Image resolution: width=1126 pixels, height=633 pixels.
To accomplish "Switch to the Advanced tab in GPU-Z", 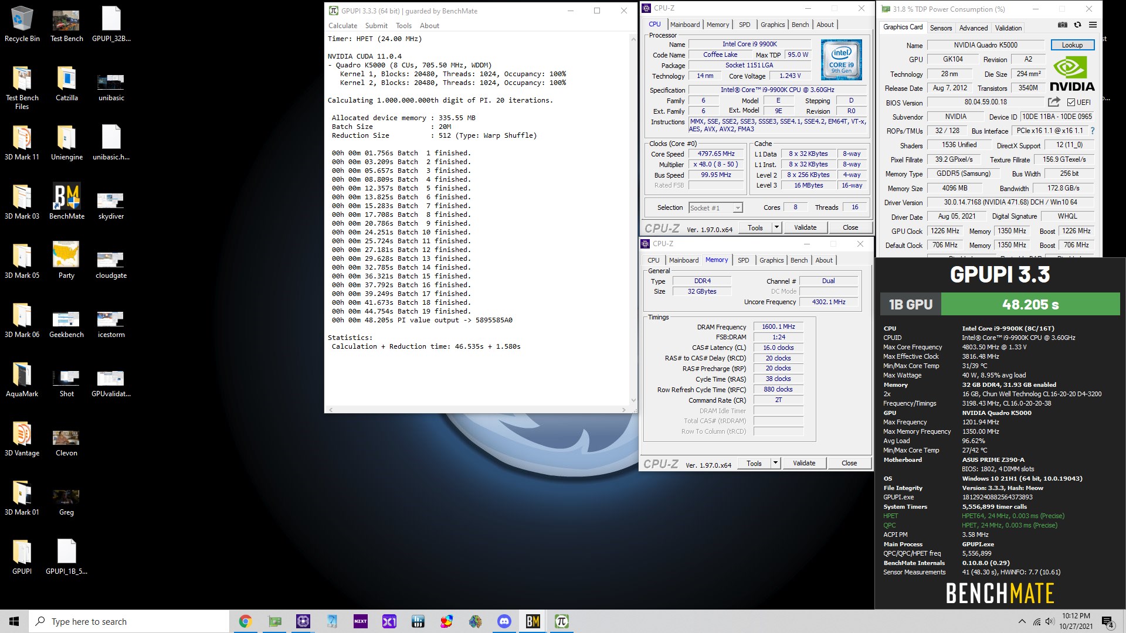I will 973,28.
